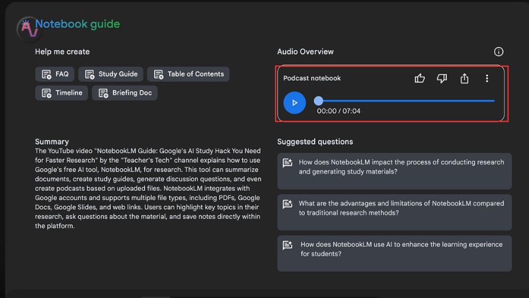529x298 pixels.
Task: Ask how NotebookLM impacts conducting research
Action: (x=394, y=171)
